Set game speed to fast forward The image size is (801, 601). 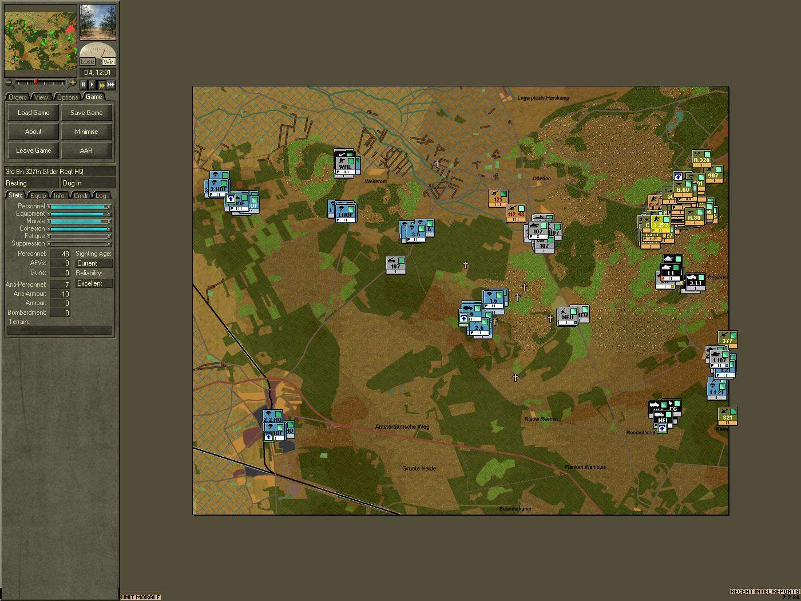[x=102, y=85]
